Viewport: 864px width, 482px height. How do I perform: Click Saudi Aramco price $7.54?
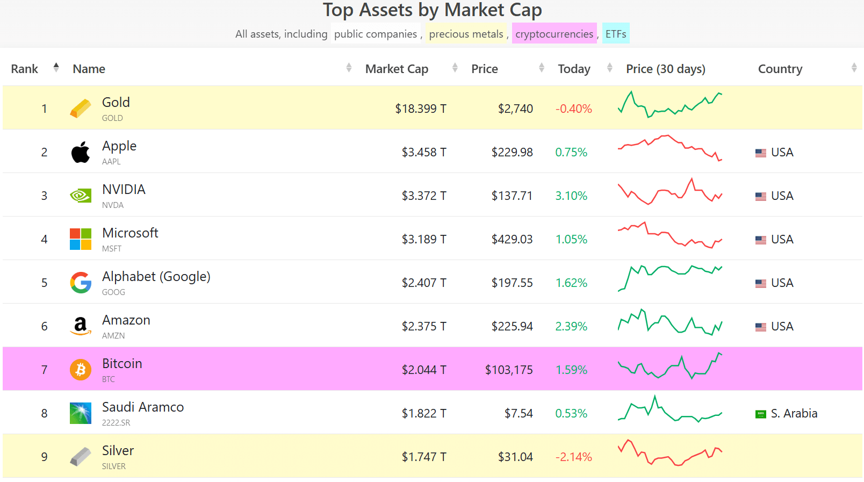519,413
